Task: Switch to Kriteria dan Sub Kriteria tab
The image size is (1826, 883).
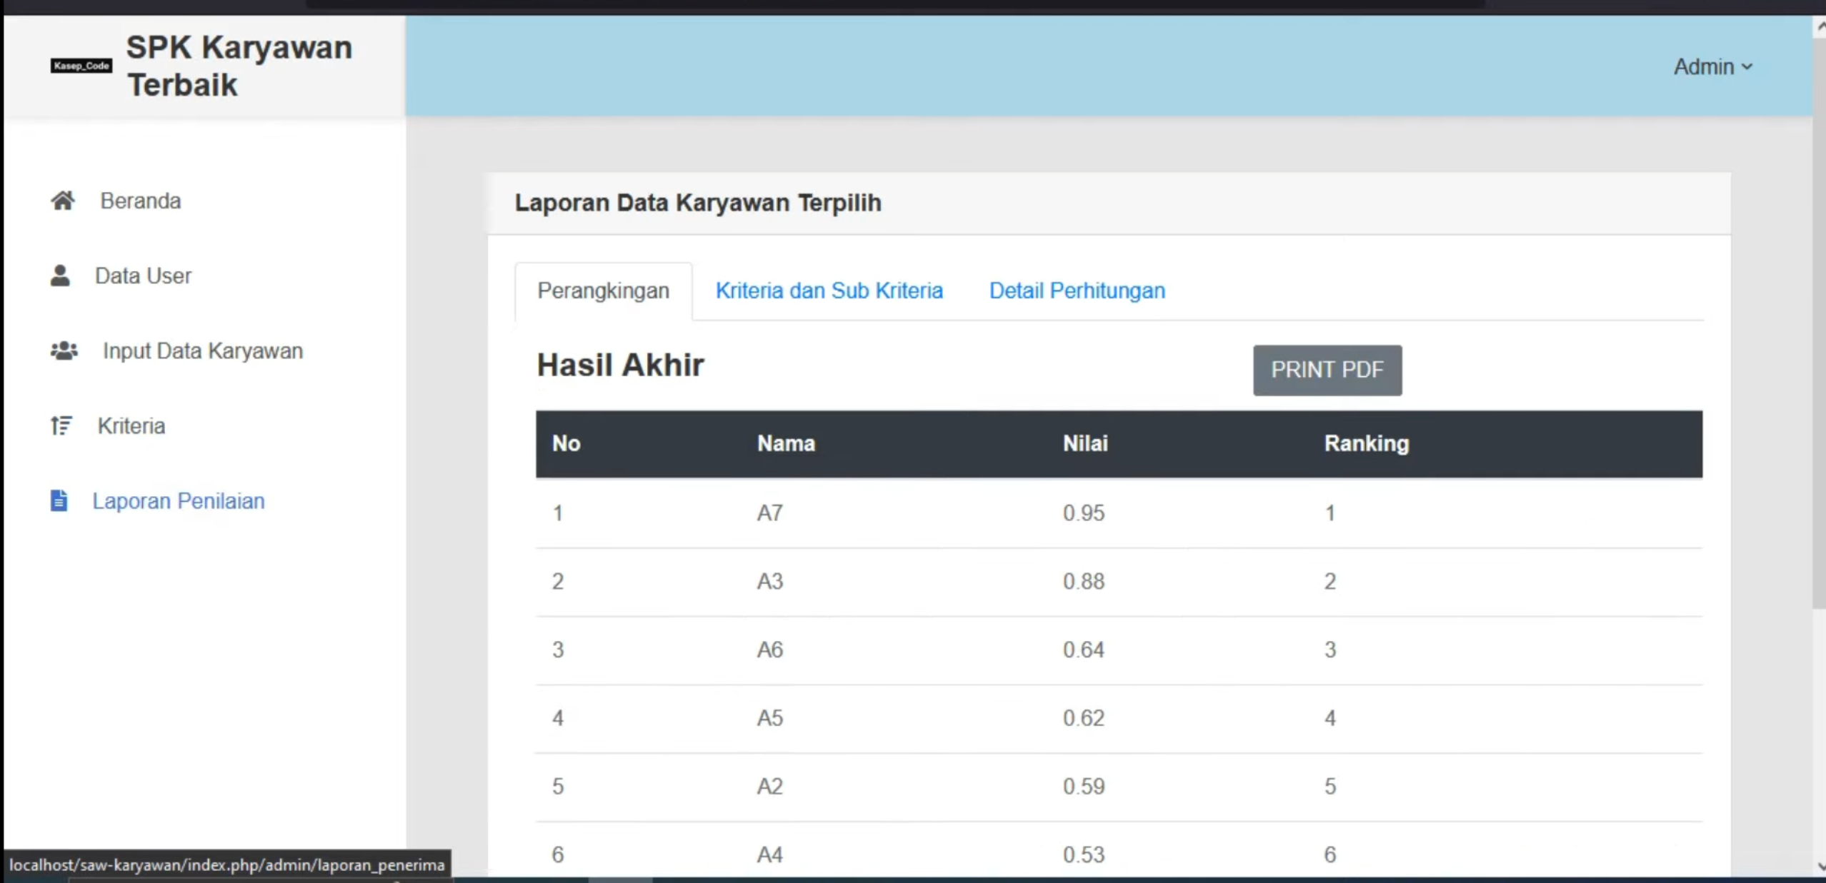Action: click(829, 291)
